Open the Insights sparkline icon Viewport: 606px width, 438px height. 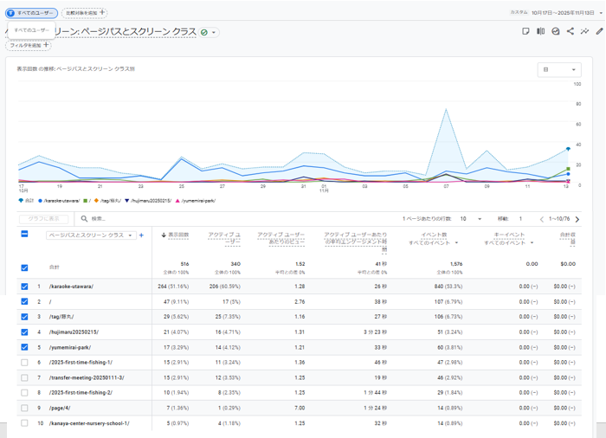(x=585, y=32)
